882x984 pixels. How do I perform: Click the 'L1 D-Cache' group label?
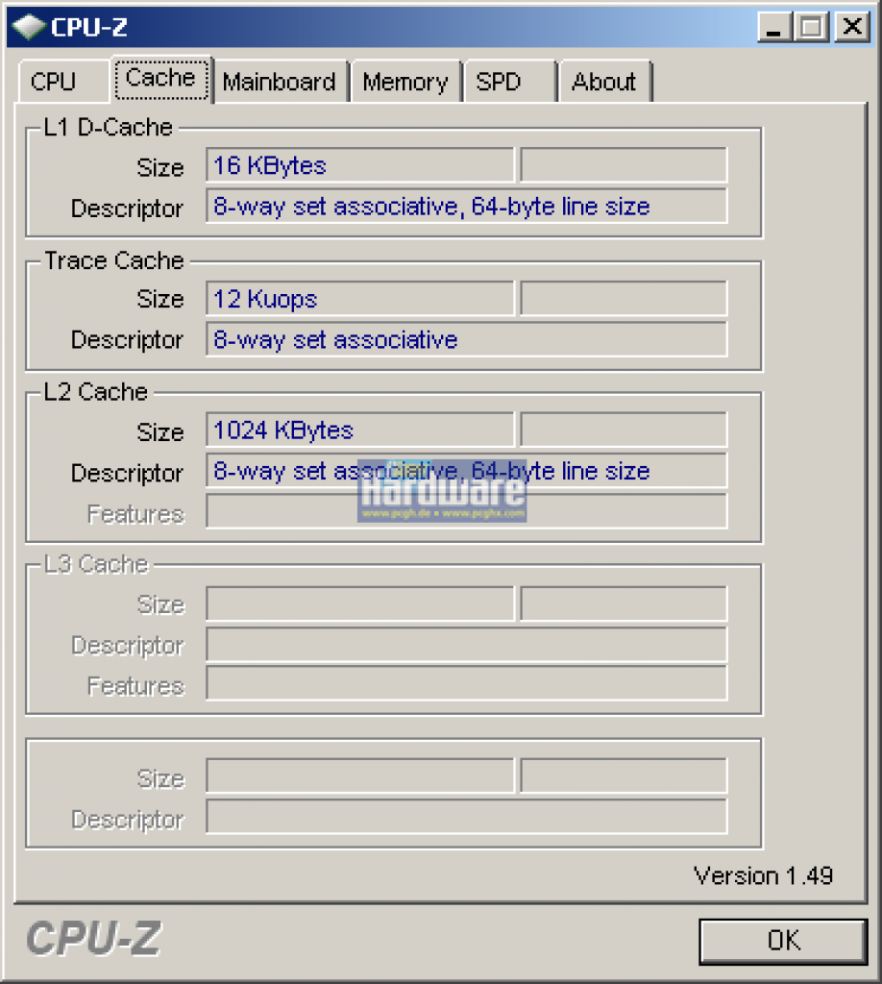[108, 128]
